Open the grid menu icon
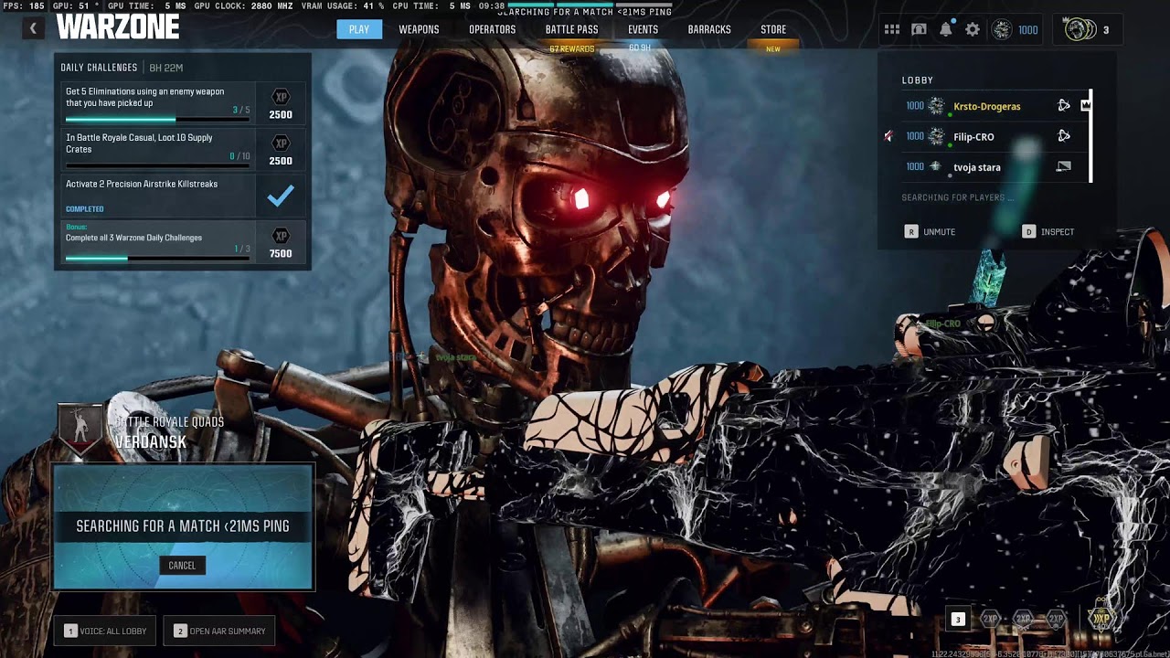The width and height of the screenshot is (1170, 658). click(892, 30)
